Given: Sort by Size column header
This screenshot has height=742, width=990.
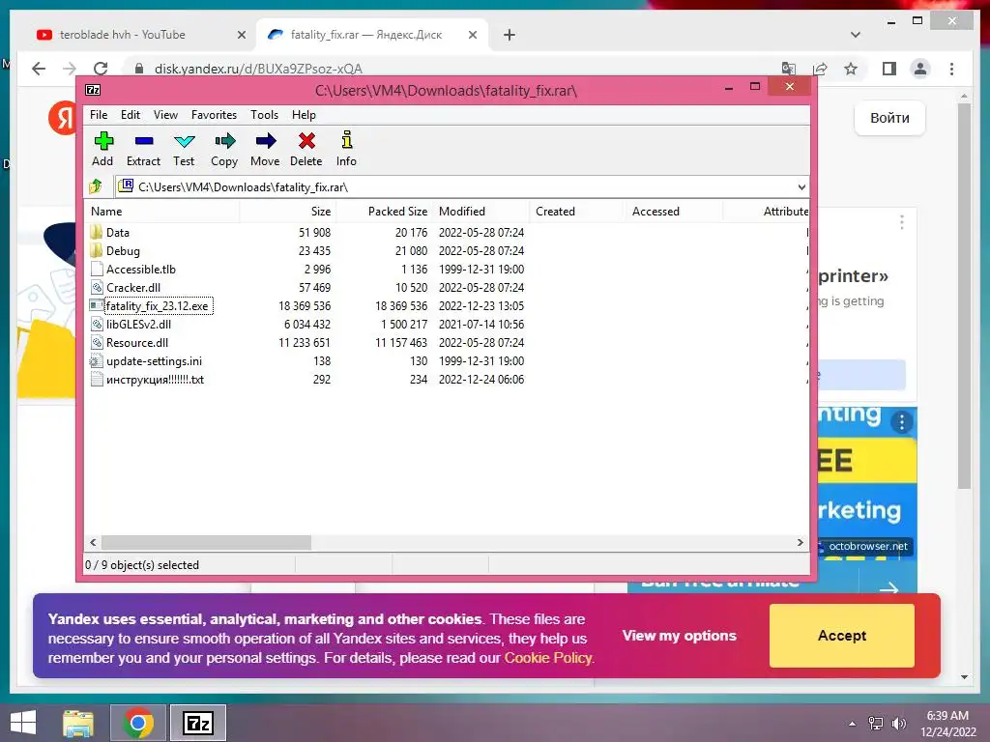Looking at the screenshot, I should (x=288, y=212).
